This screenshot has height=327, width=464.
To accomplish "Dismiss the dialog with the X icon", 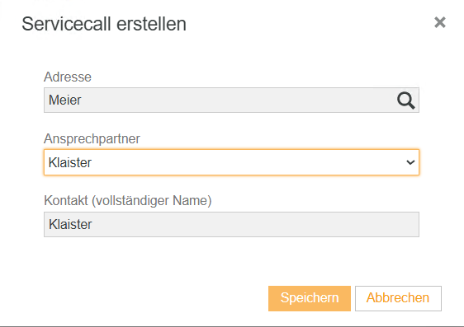I will [440, 22].
